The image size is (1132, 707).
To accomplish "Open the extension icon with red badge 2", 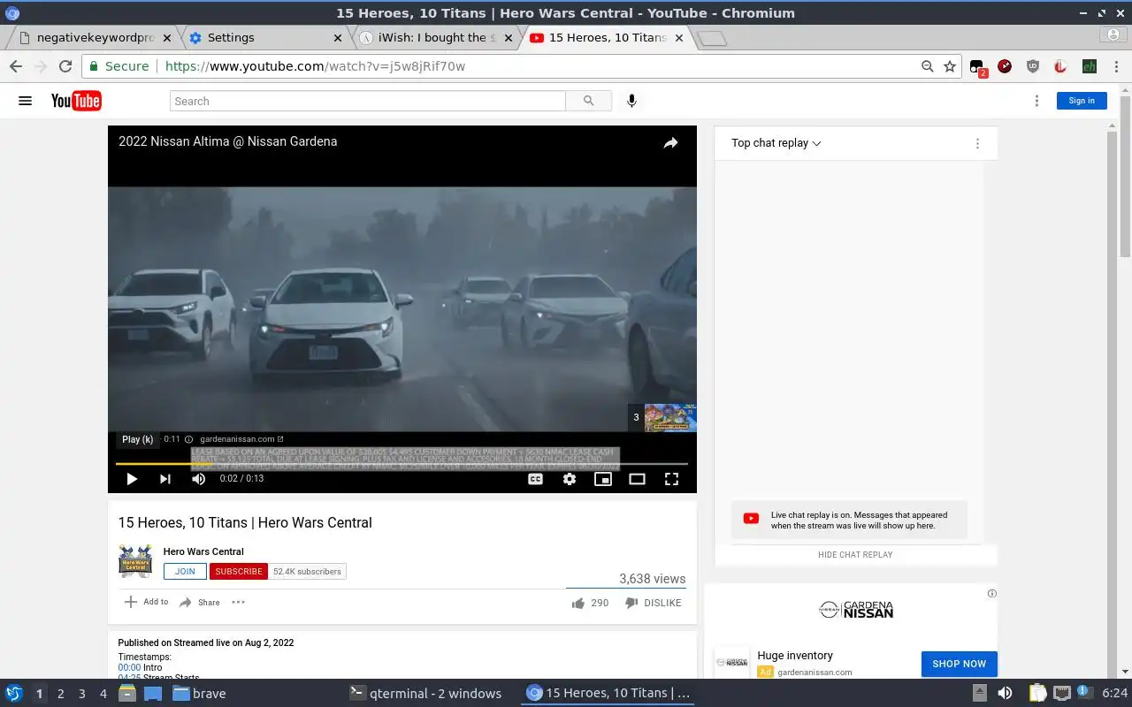I will point(977,67).
